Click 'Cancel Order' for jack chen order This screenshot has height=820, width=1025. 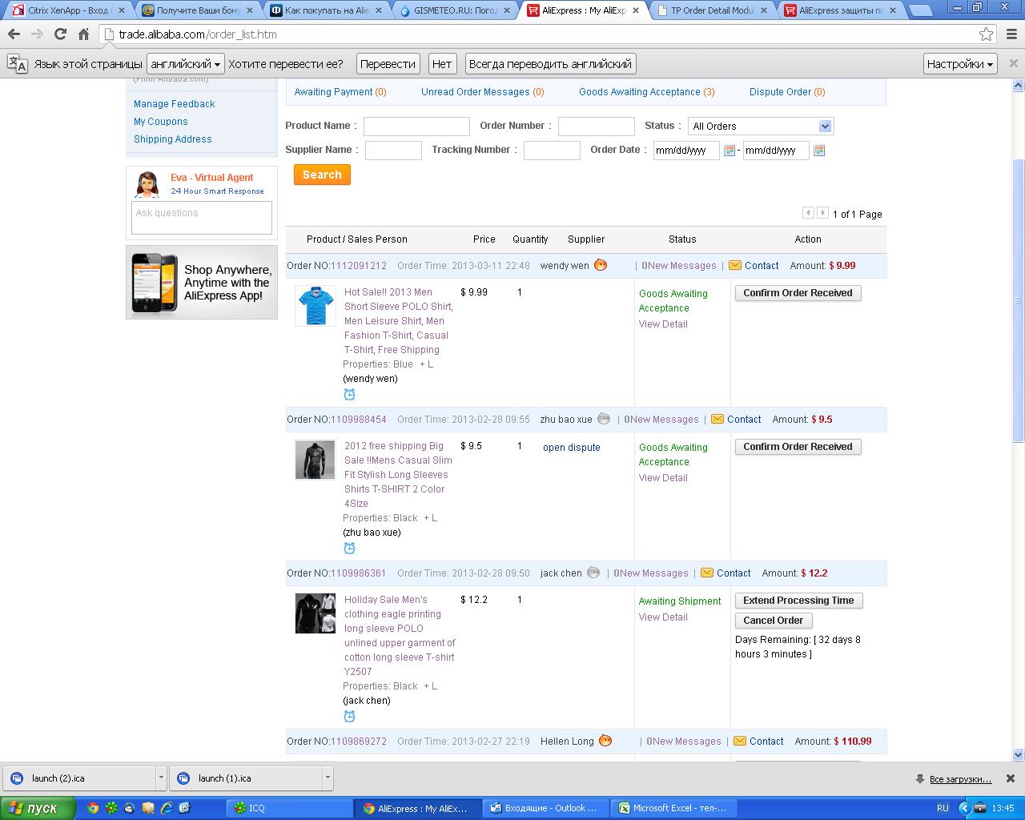coord(773,621)
